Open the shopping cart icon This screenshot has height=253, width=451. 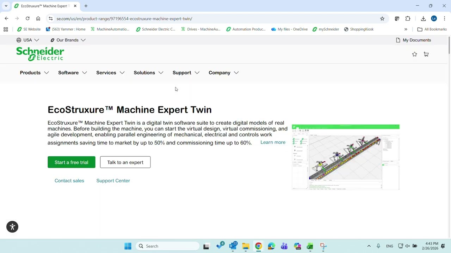[426, 54]
